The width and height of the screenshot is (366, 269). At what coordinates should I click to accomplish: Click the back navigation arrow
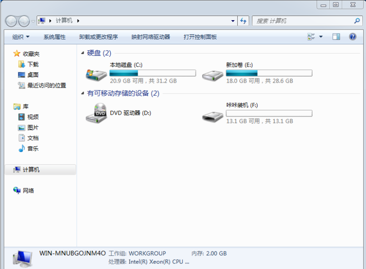pos(11,21)
